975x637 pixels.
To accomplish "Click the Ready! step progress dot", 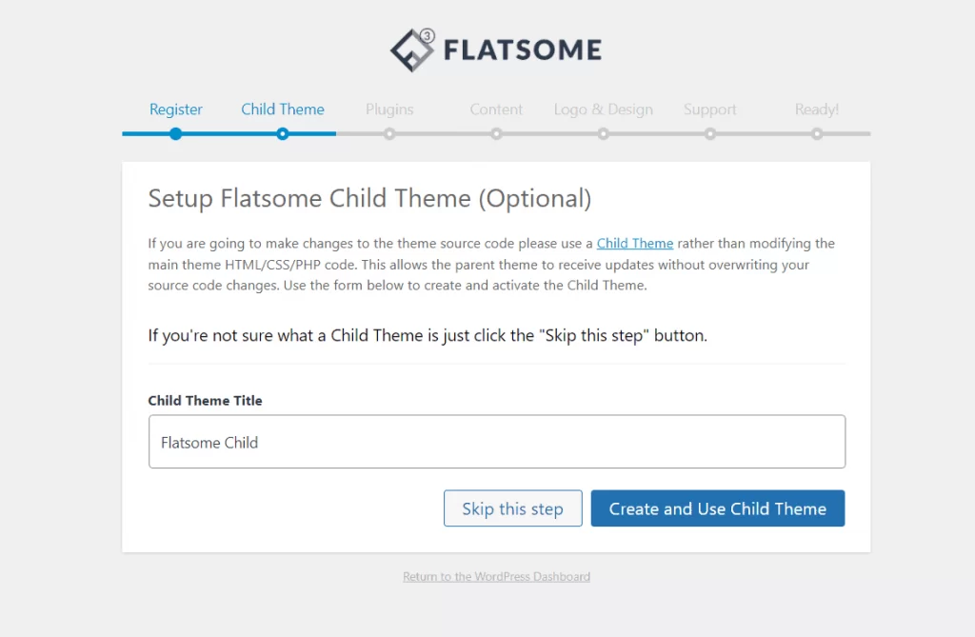I will point(816,134).
